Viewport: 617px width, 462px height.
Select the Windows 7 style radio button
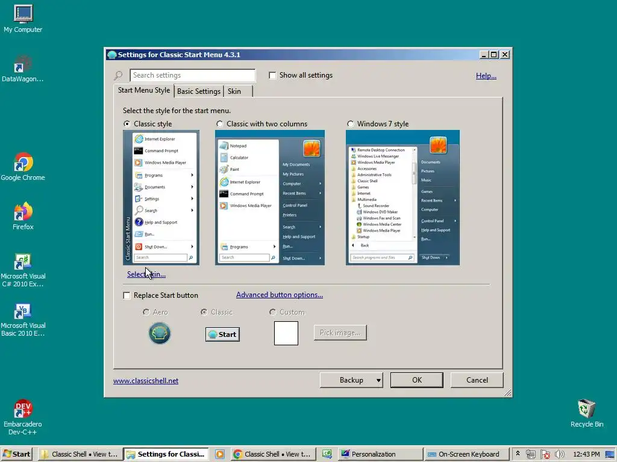(350, 124)
